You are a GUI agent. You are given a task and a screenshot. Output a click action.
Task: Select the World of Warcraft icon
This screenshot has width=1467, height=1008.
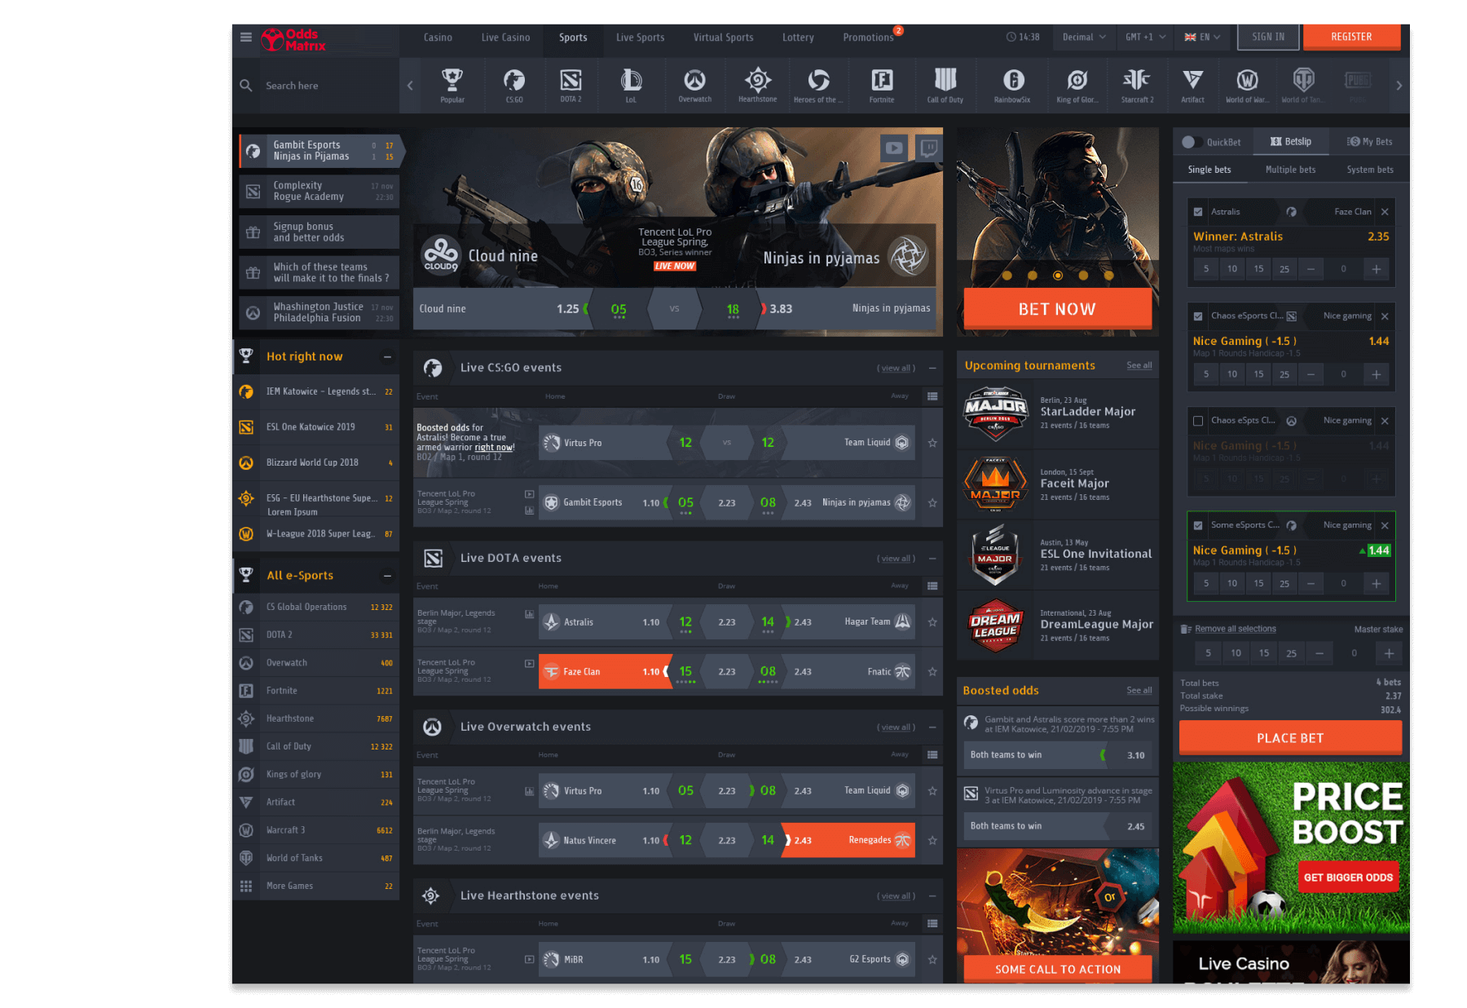pos(1247,85)
